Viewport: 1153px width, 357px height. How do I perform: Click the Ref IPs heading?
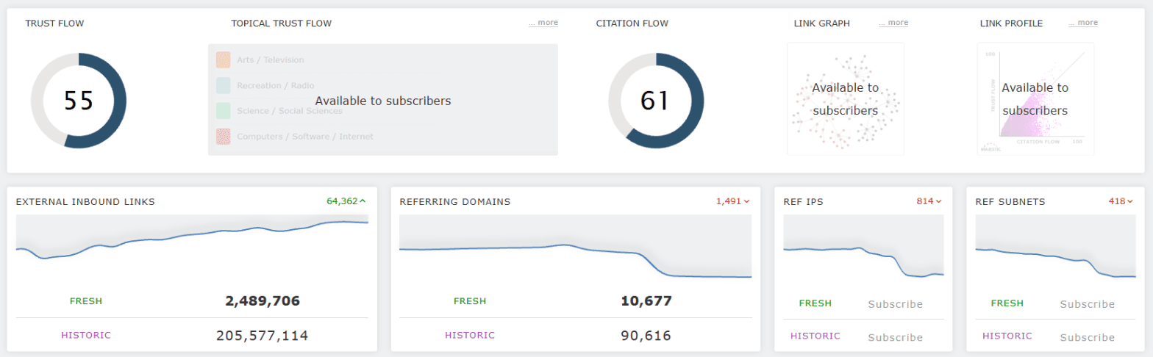click(x=803, y=202)
